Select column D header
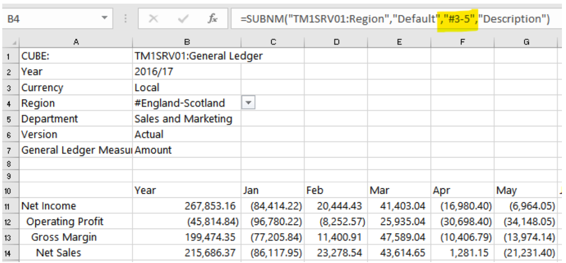The height and width of the screenshot is (263, 566). click(x=336, y=42)
